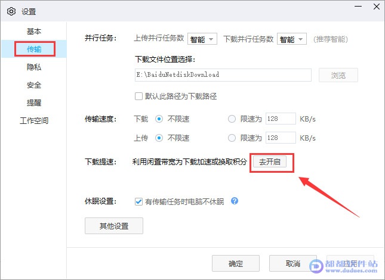
Task: Open 其他设置
Action: click(x=114, y=226)
